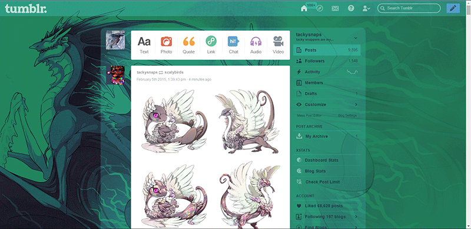Open Liked 68,628 posts
This screenshot has width=471, height=229.
[327, 206]
